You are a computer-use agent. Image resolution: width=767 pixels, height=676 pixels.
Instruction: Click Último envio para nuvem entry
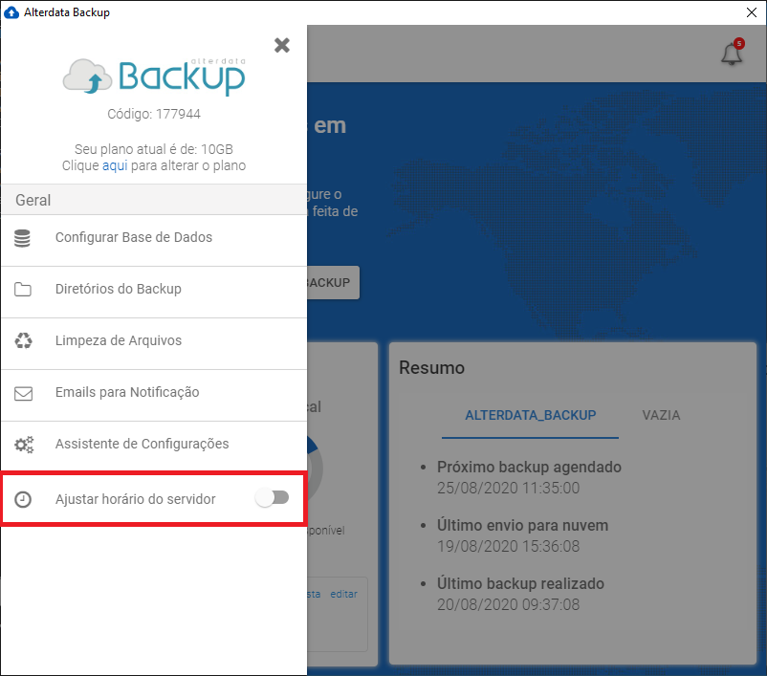522,525
